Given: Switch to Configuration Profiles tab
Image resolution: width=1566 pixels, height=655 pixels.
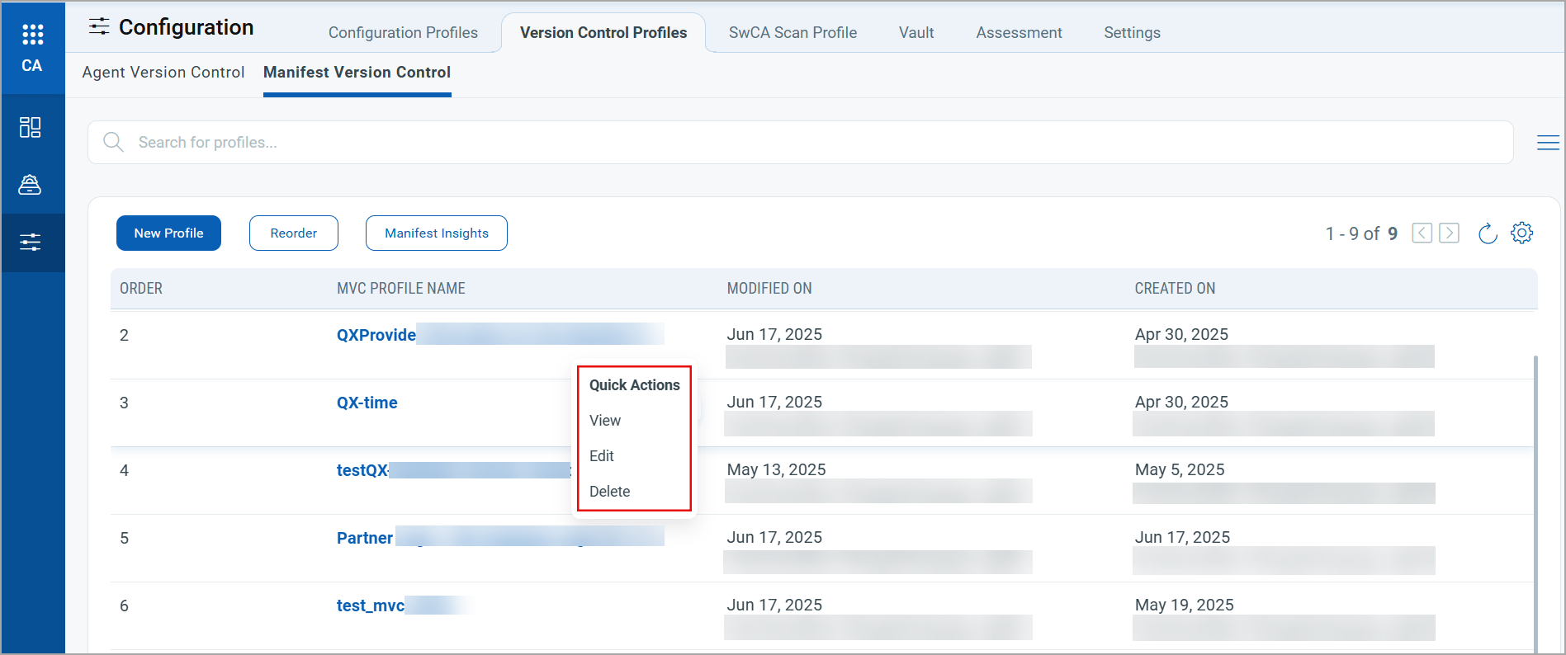Looking at the screenshot, I should pos(403,33).
